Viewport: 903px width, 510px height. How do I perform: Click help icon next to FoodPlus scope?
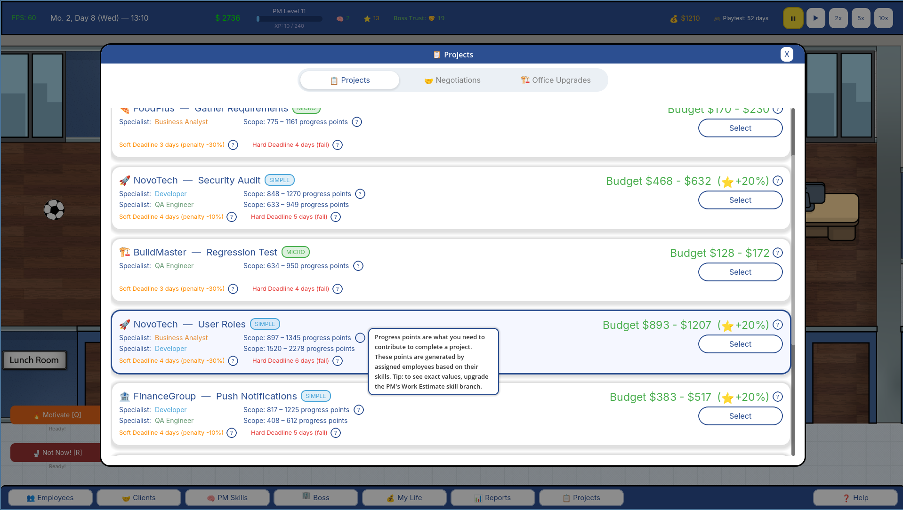(x=357, y=122)
